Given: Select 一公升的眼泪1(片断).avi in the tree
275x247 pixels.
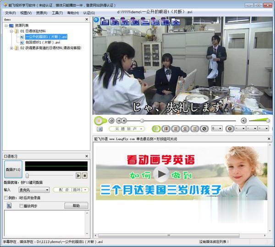Looking at the screenshot, I should [46, 37].
